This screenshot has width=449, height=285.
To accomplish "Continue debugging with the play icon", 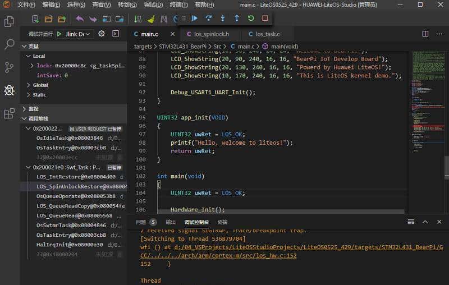I will pos(194,19).
